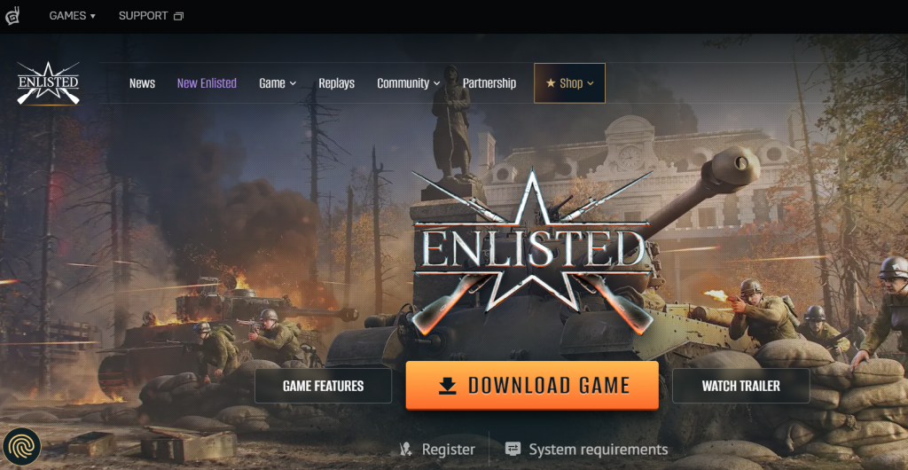Viewport: 908px width, 470px height.
Task: Expand the Community dropdown menu
Action: (x=409, y=83)
